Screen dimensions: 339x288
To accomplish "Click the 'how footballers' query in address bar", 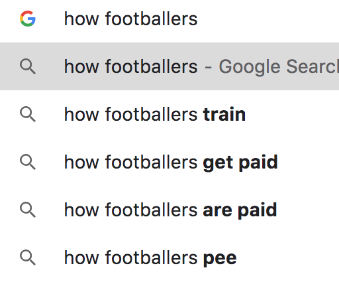I will [x=130, y=19].
